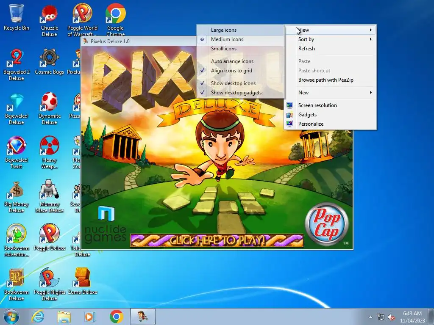Open Windows Media Player from taskbar
This screenshot has height=325, width=434.
pos(89,317)
